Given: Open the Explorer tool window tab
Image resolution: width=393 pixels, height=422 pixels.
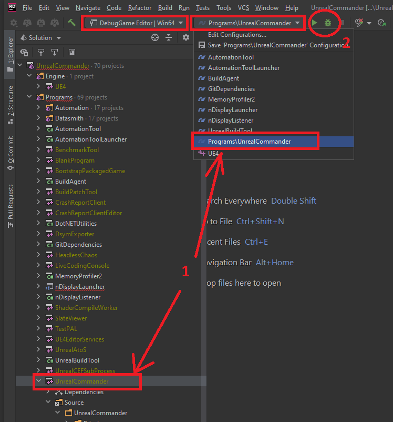Looking at the screenshot, I should pos(10,54).
